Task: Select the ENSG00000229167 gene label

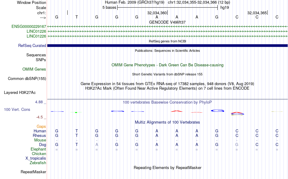Action: (x=29, y=26)
